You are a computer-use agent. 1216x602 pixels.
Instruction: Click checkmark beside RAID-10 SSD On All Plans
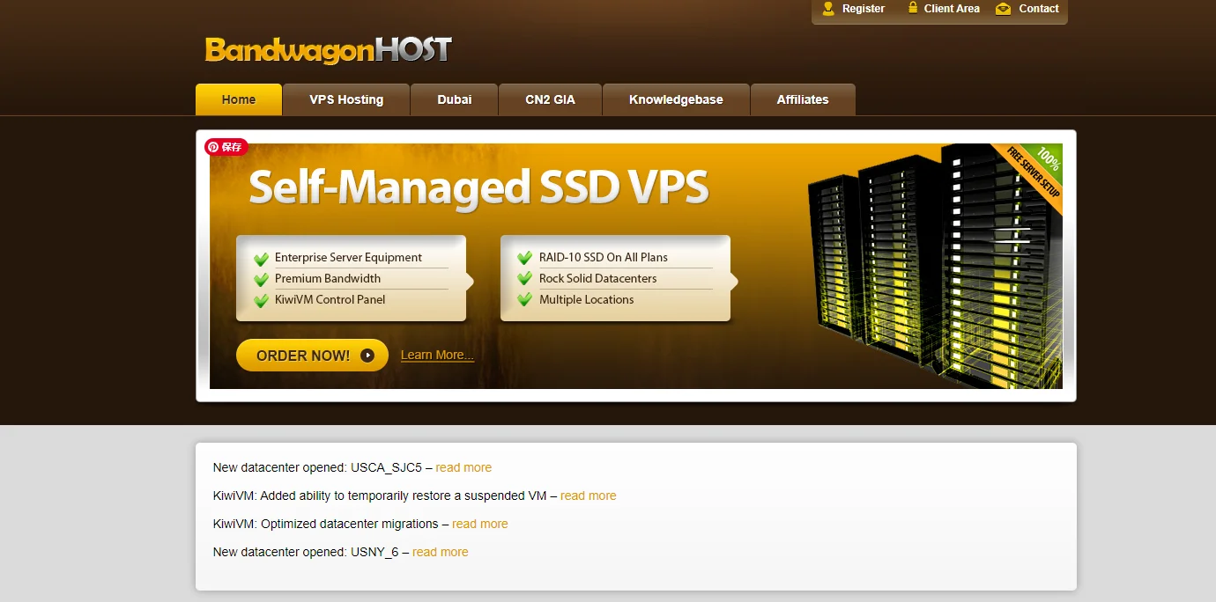[x=525, y=258]
